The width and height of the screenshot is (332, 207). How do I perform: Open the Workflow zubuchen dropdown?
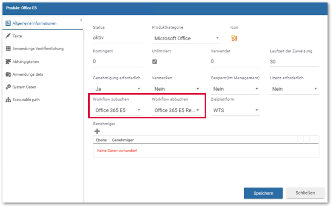pyautogui.click(x=117, y=110)
